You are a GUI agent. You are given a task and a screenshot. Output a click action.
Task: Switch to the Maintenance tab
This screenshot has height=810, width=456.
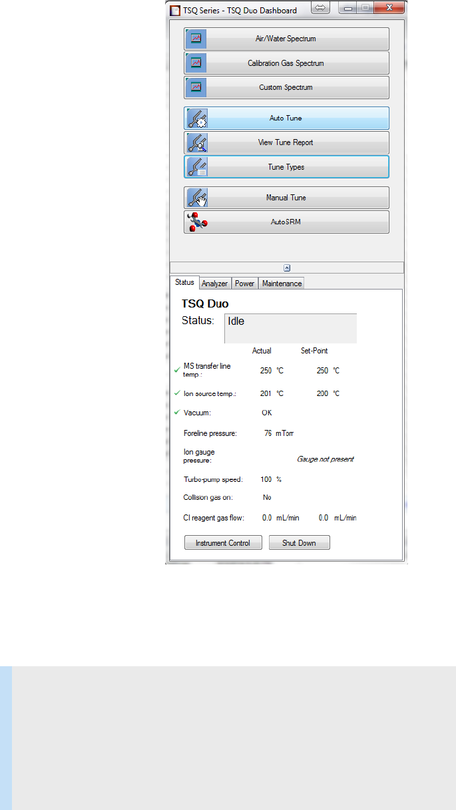pyautogui.click(x=282, y=284)
